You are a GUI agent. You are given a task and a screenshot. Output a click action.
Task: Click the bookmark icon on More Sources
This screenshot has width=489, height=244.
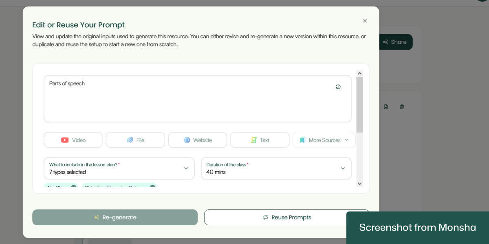pos(302,140)
